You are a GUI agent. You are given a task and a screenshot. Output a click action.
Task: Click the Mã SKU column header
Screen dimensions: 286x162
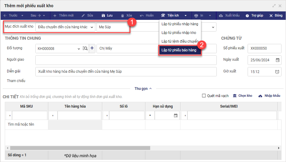pos(27,106)
